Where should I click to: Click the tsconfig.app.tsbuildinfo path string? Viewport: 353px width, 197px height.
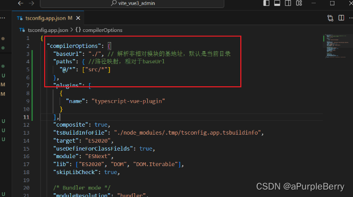click(x=187, y=133)
